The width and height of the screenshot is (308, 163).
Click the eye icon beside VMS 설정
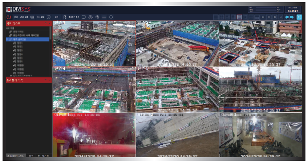[16, 17]
